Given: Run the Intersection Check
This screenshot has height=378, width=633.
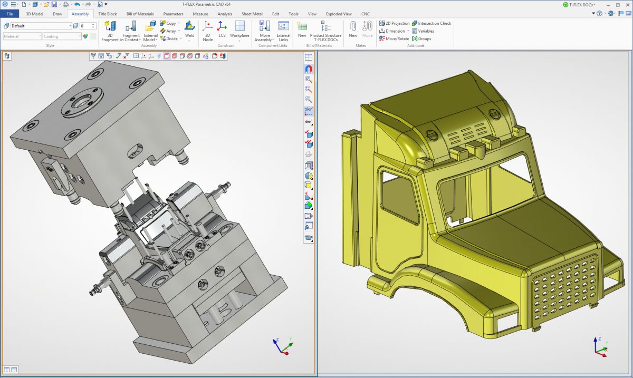Looking at the screenshot, I should pyautogui.click(x=431, y=23).
